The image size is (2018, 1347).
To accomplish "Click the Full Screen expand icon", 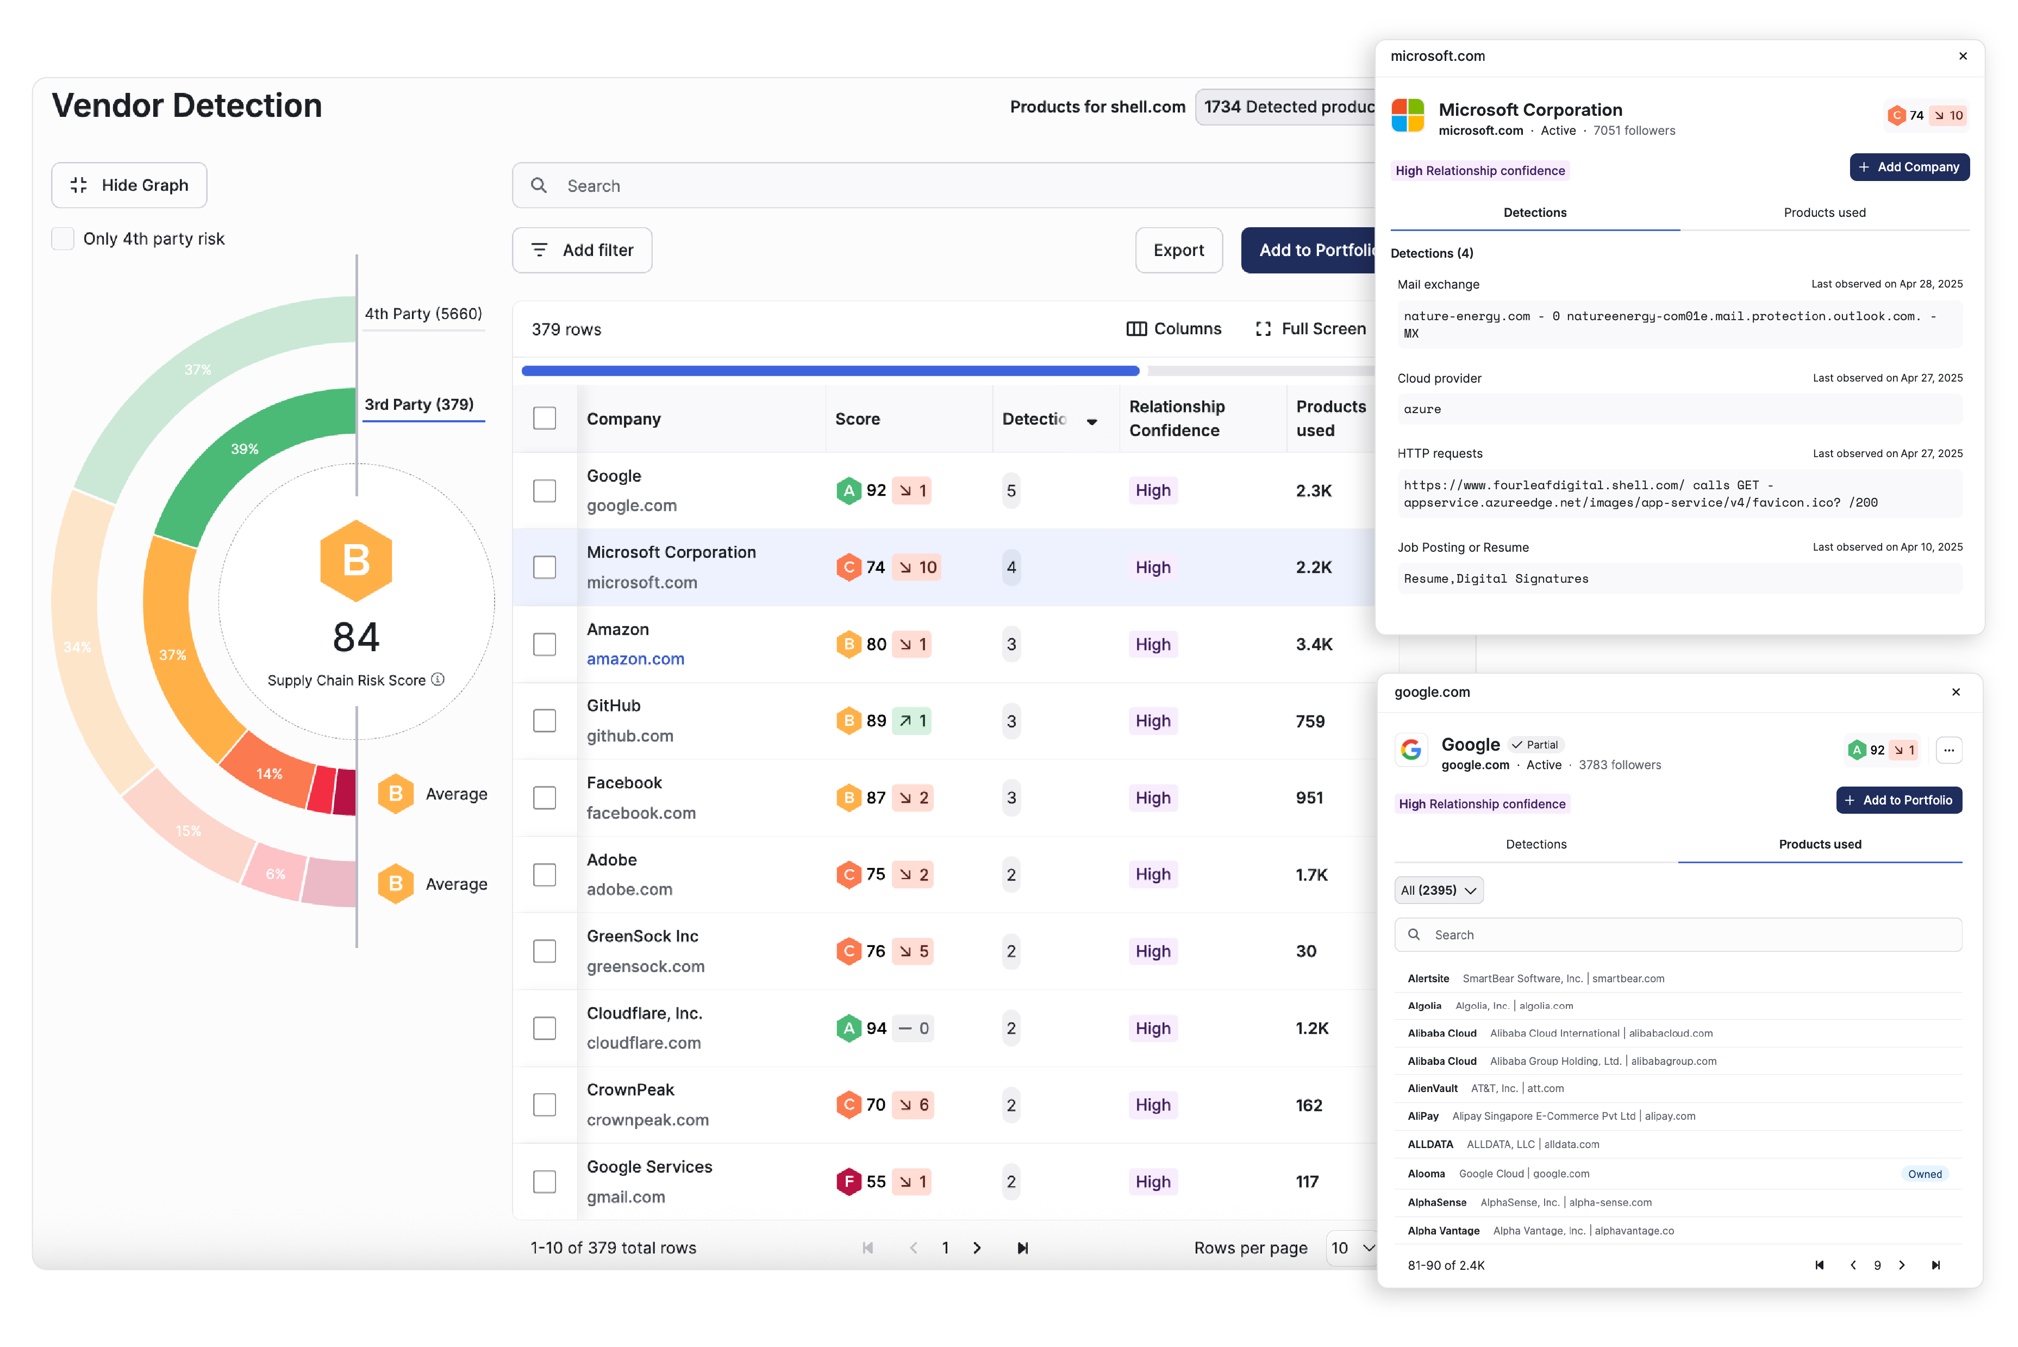I will tap(1263, 329).
